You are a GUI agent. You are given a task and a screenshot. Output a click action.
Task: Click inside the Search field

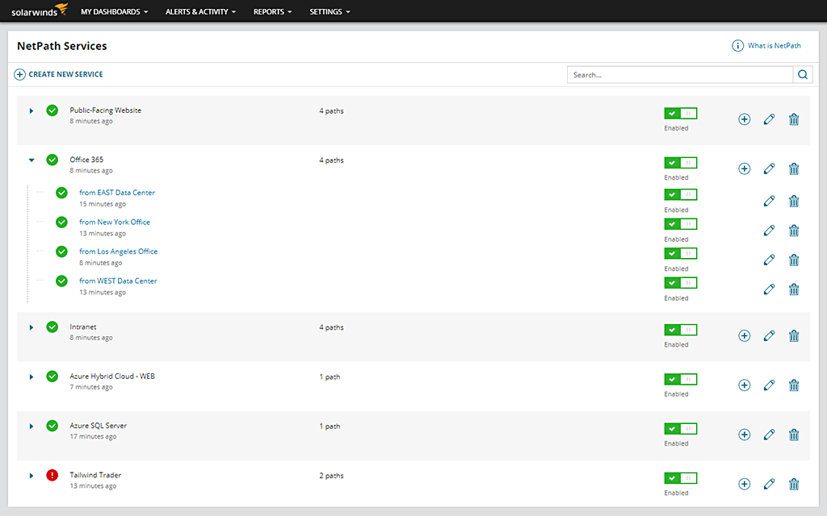(678, 73)
